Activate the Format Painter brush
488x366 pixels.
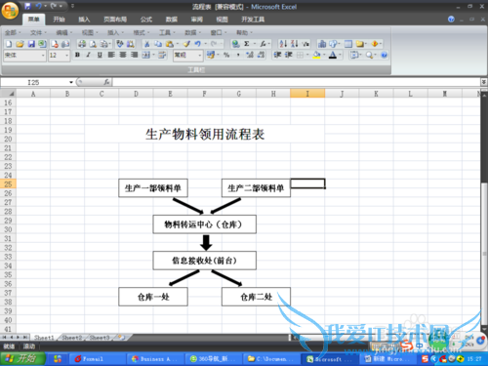point(186,44)
